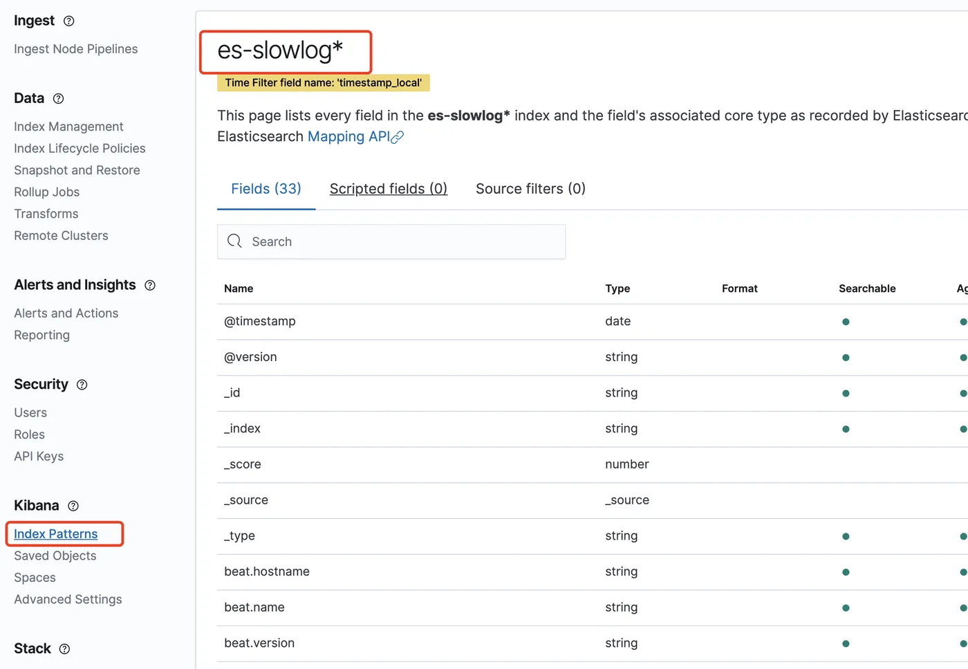The image size is (968, 669).
Task: Open Snapshot and Restore
Action: pos(77,170)
